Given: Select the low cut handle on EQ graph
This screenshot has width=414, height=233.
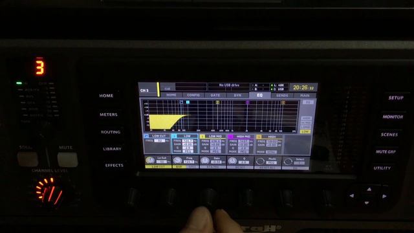Looking at the screenshot, I should pyautogui.click(x=181, y=102).
